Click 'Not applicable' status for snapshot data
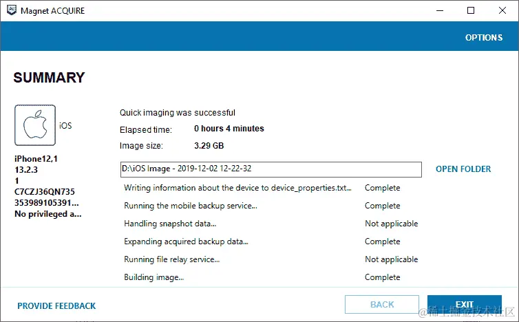The width and height of the screenshot is (519, 322). point(391,224)
